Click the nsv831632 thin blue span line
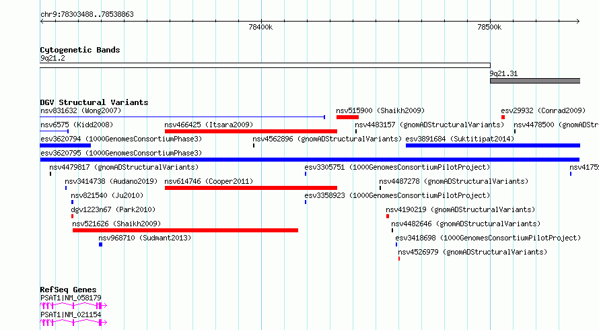The image size is (599, 330). pos(182,117)
